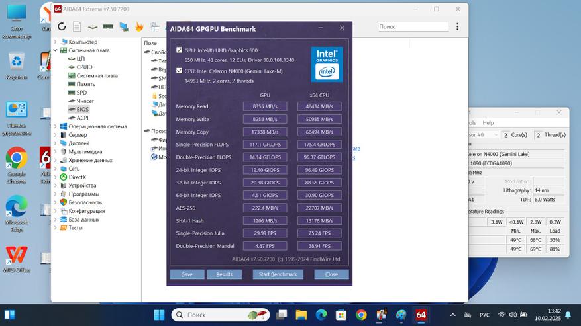Open the Корзина recycle bin icon
Viewport: 581px width, 326px height.
(17, 66)
